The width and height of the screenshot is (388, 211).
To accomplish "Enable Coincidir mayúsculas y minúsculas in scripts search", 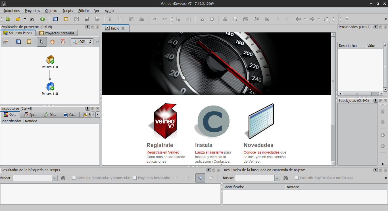I will pyautogui.click(x=74, y=178).
